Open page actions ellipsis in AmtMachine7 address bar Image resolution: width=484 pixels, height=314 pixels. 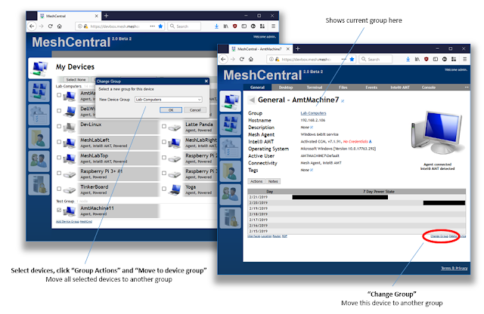343,59
